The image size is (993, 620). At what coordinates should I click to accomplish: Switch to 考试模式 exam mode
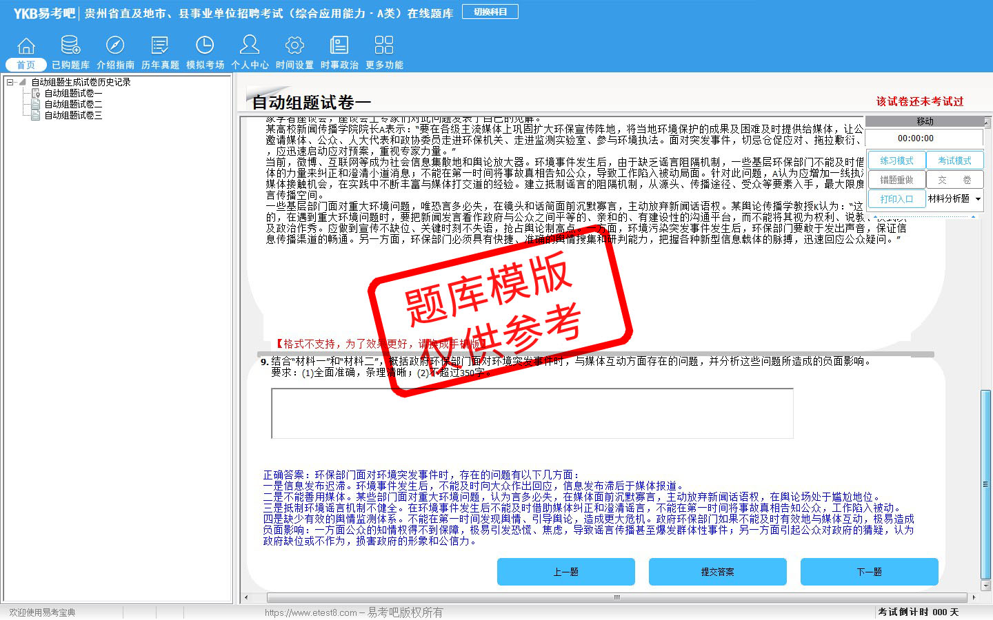coord(954,161)
